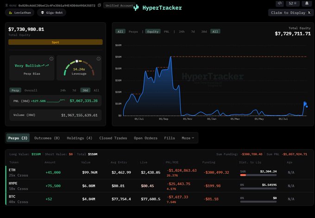Click HYPE amount +75,500
This screenshot has width=315, height=218.
53,186
